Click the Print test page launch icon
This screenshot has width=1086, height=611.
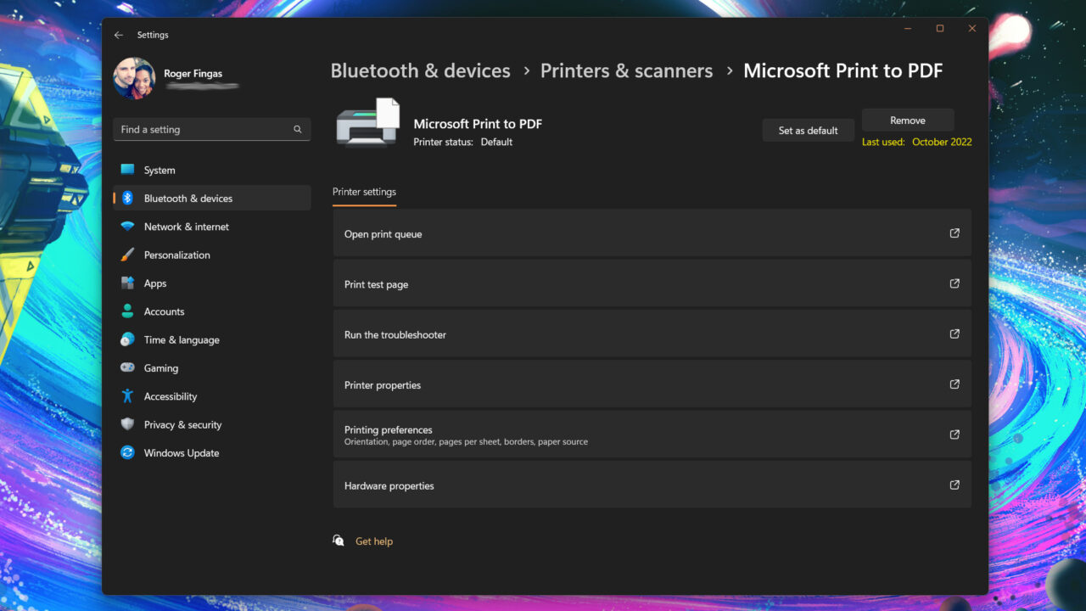pyautogui.click(x=954, y=284)
